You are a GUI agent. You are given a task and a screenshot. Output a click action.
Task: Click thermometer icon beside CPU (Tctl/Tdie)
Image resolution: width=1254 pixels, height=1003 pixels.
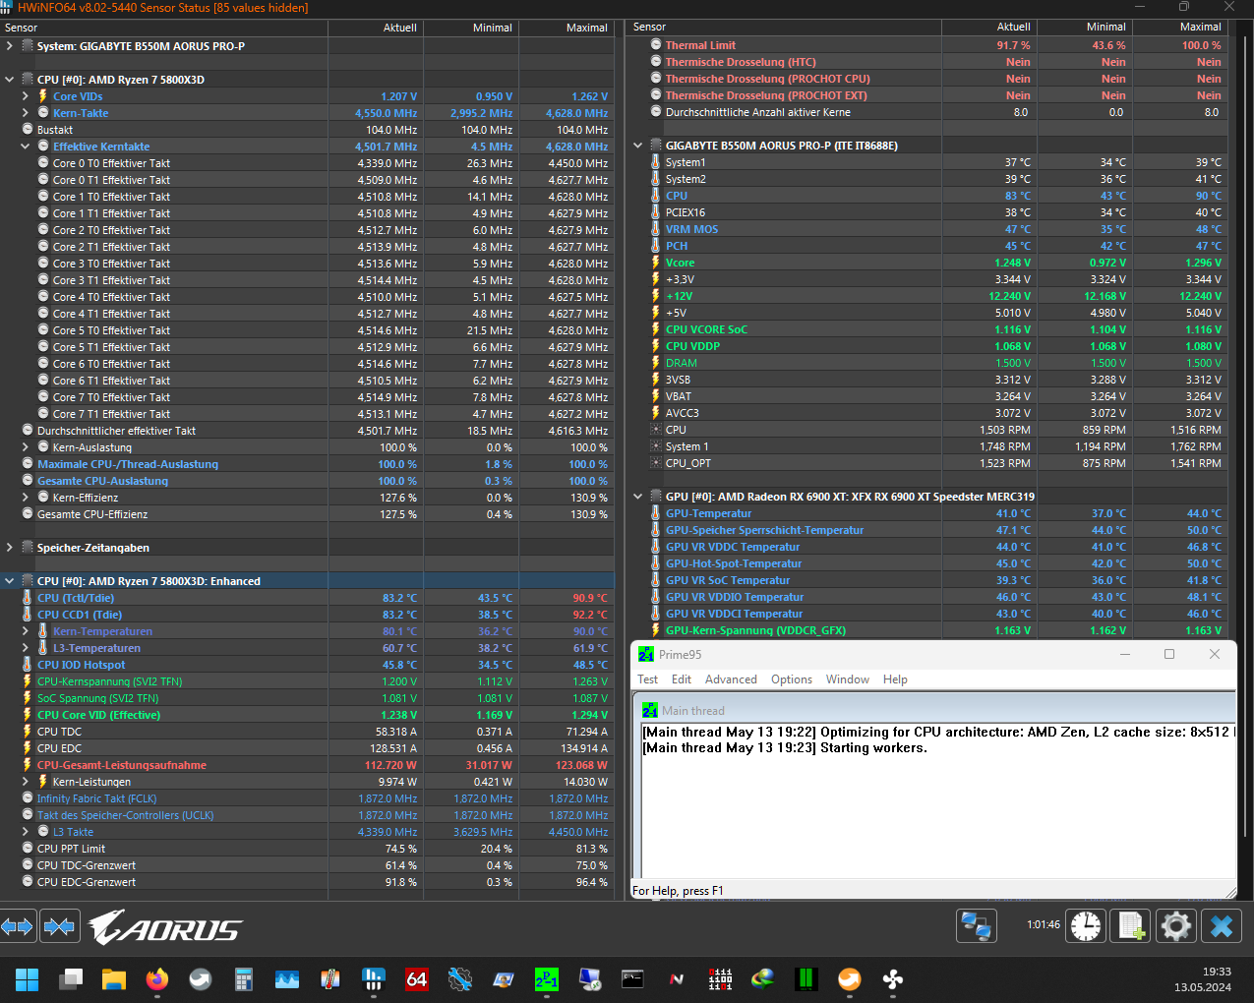(x=28, y=598)
